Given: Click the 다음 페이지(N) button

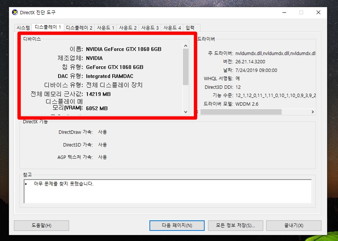Looking at the screenshot, I should [x=177, y=225].
